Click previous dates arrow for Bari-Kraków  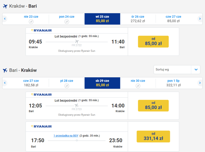tap(5, 83)
